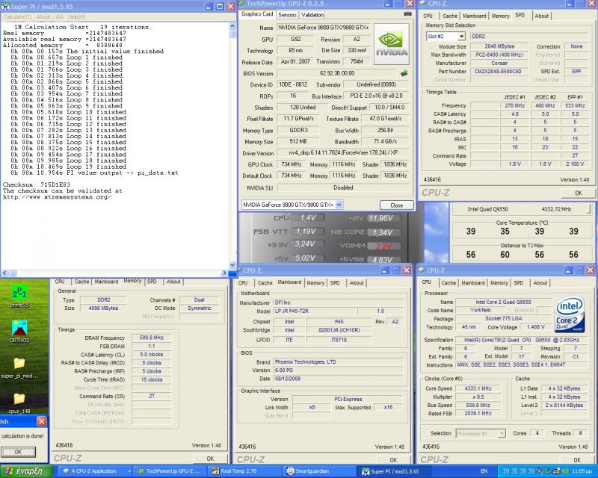The width and height of the screenshot is (598, 478).
Task: Click right arrow of Super PI horizontal scrollbar
Action: (224, 273)
